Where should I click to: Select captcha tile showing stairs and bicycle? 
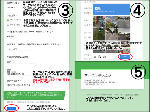coord(99,22)
